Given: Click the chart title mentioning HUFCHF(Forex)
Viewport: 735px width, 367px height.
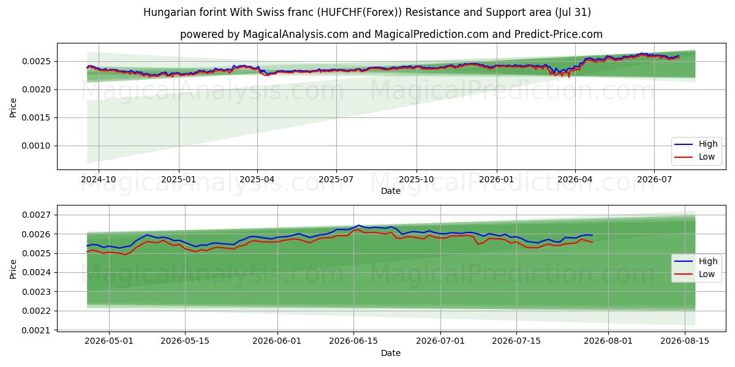Looking at the screenshot, I should pos(367,12).
